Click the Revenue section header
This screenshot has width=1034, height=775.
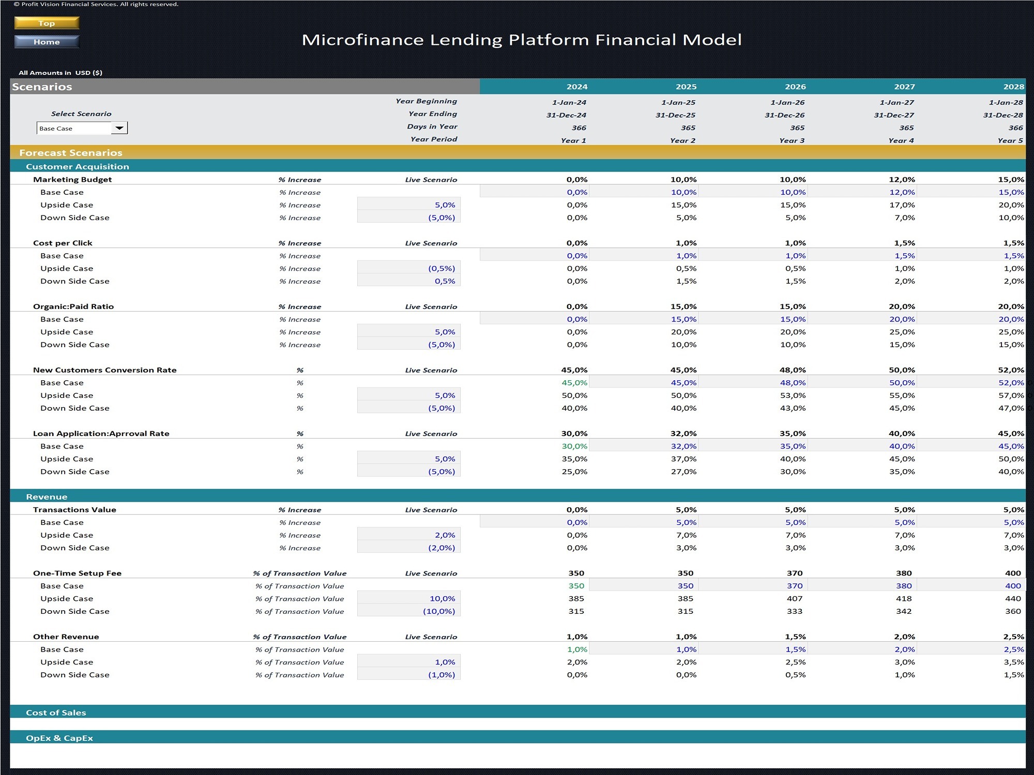point(518,497)
